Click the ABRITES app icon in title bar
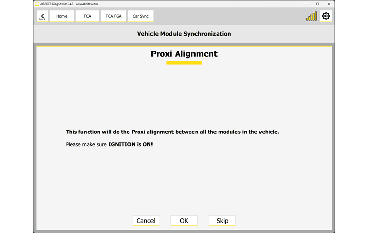This screenshot has width=368, height=233. pyautogui.click(x=37, y=4)
